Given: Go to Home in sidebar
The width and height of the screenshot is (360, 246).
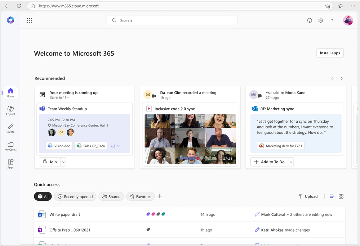Looking at the screenshot, I should point(10,93).
